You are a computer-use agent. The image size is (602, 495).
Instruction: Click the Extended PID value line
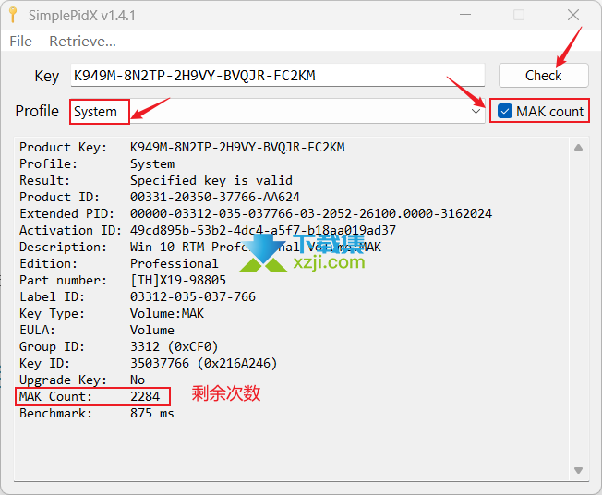[311, 213]
